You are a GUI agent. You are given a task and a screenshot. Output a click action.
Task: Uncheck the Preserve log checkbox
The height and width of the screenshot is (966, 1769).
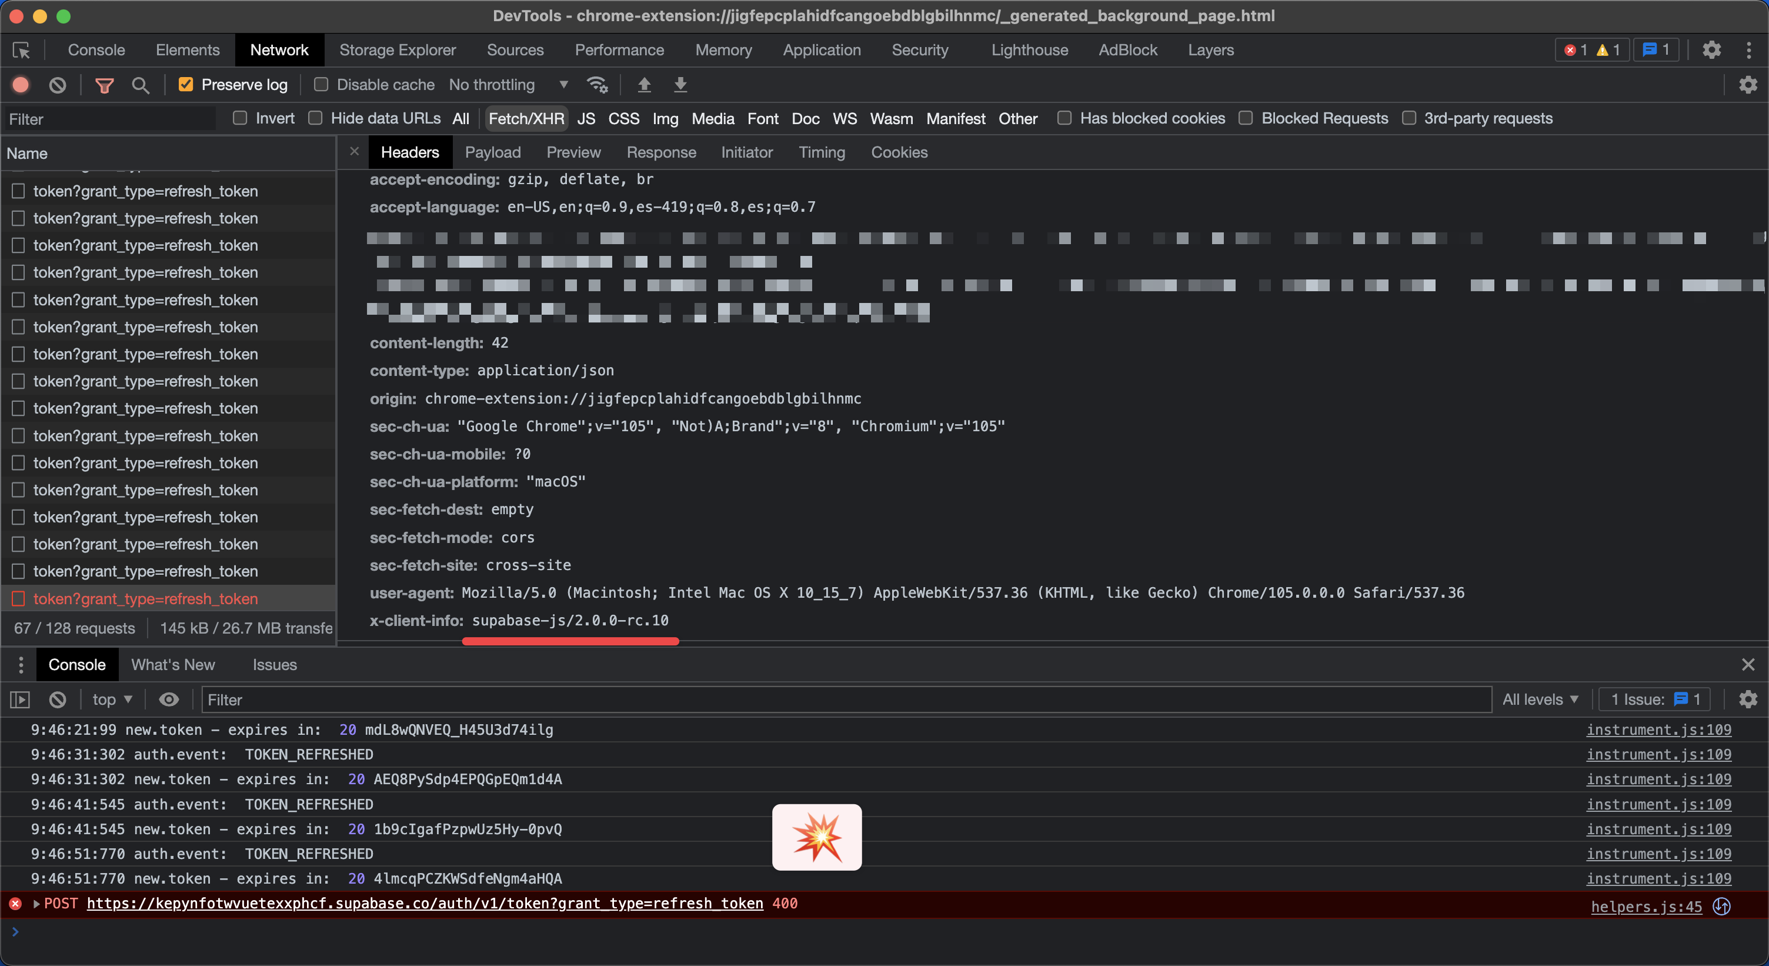[x=185, y=85]
